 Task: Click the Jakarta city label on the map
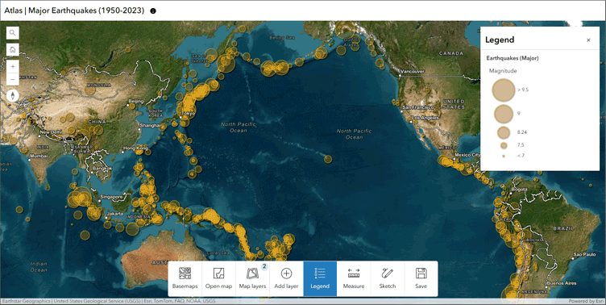(115, 214)
